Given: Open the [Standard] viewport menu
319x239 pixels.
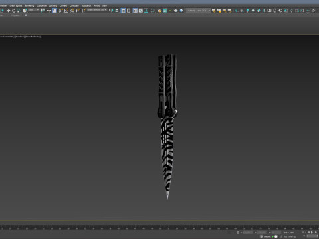Looking at the screenshot, I should pyautogui.click(x=20, y=37).
